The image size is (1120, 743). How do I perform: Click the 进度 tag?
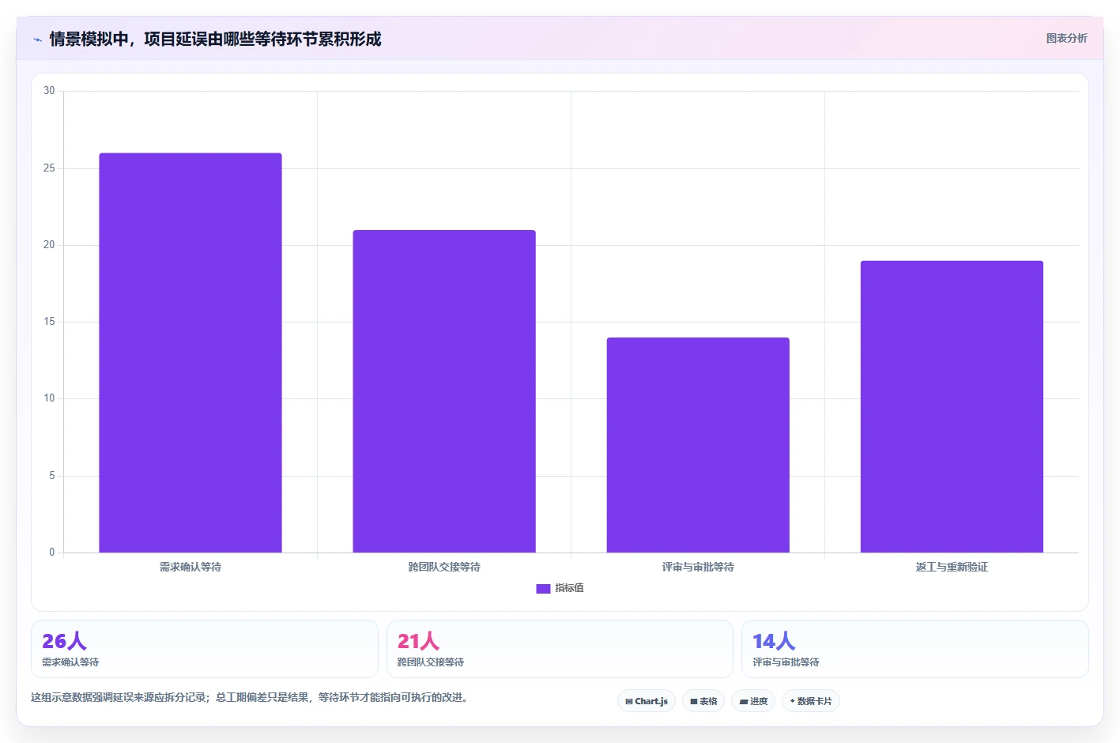point(753,701)
